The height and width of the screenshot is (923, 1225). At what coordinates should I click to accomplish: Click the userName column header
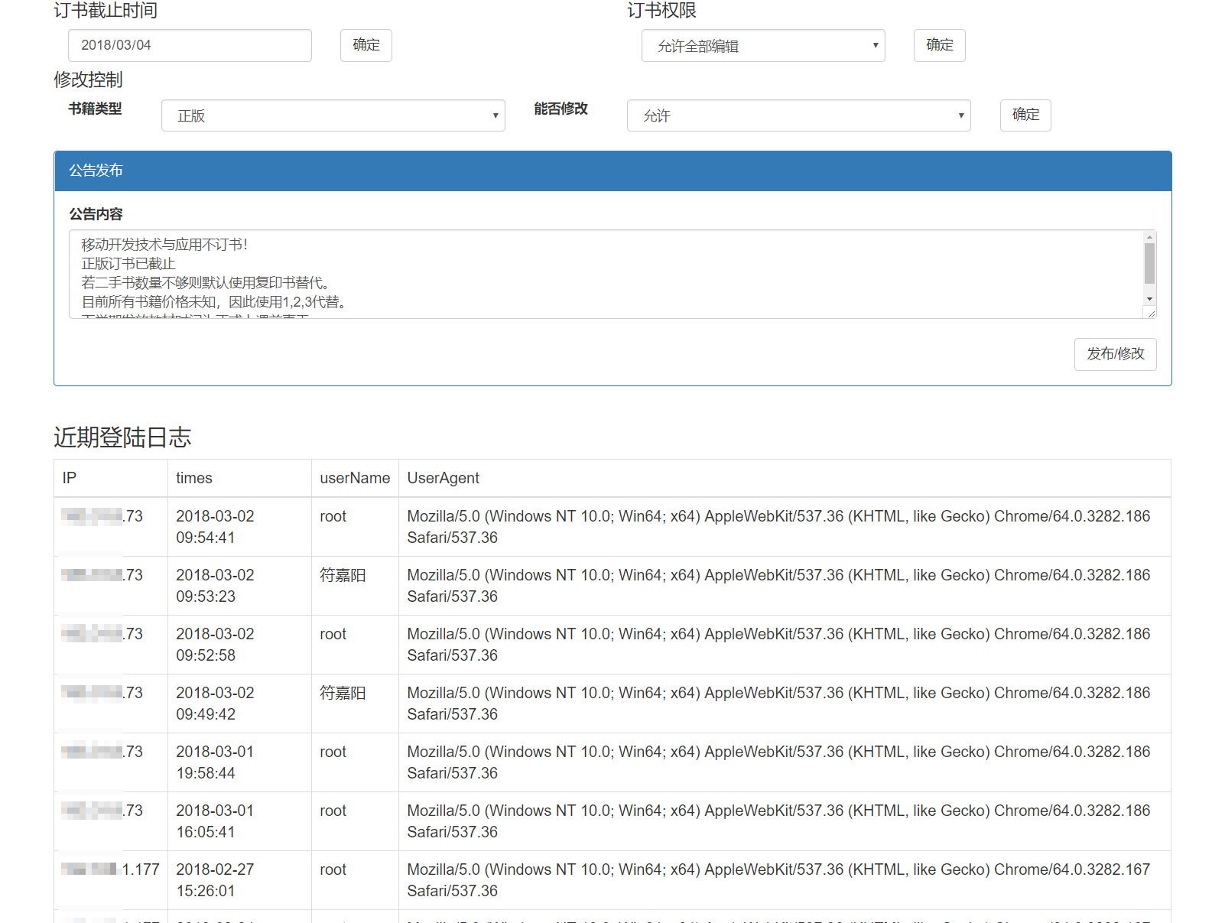click(355, 478)
